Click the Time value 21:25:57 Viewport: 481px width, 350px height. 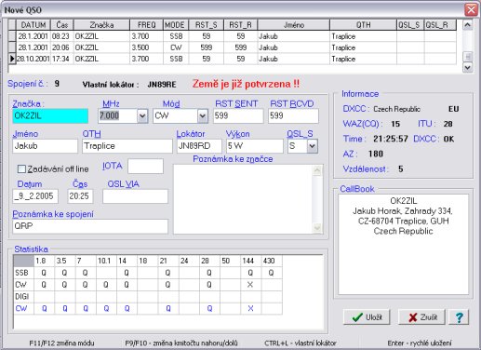391,139
